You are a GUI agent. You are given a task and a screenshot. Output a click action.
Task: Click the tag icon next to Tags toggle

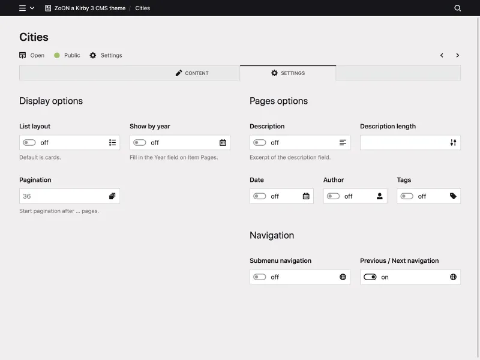point(453,196)
